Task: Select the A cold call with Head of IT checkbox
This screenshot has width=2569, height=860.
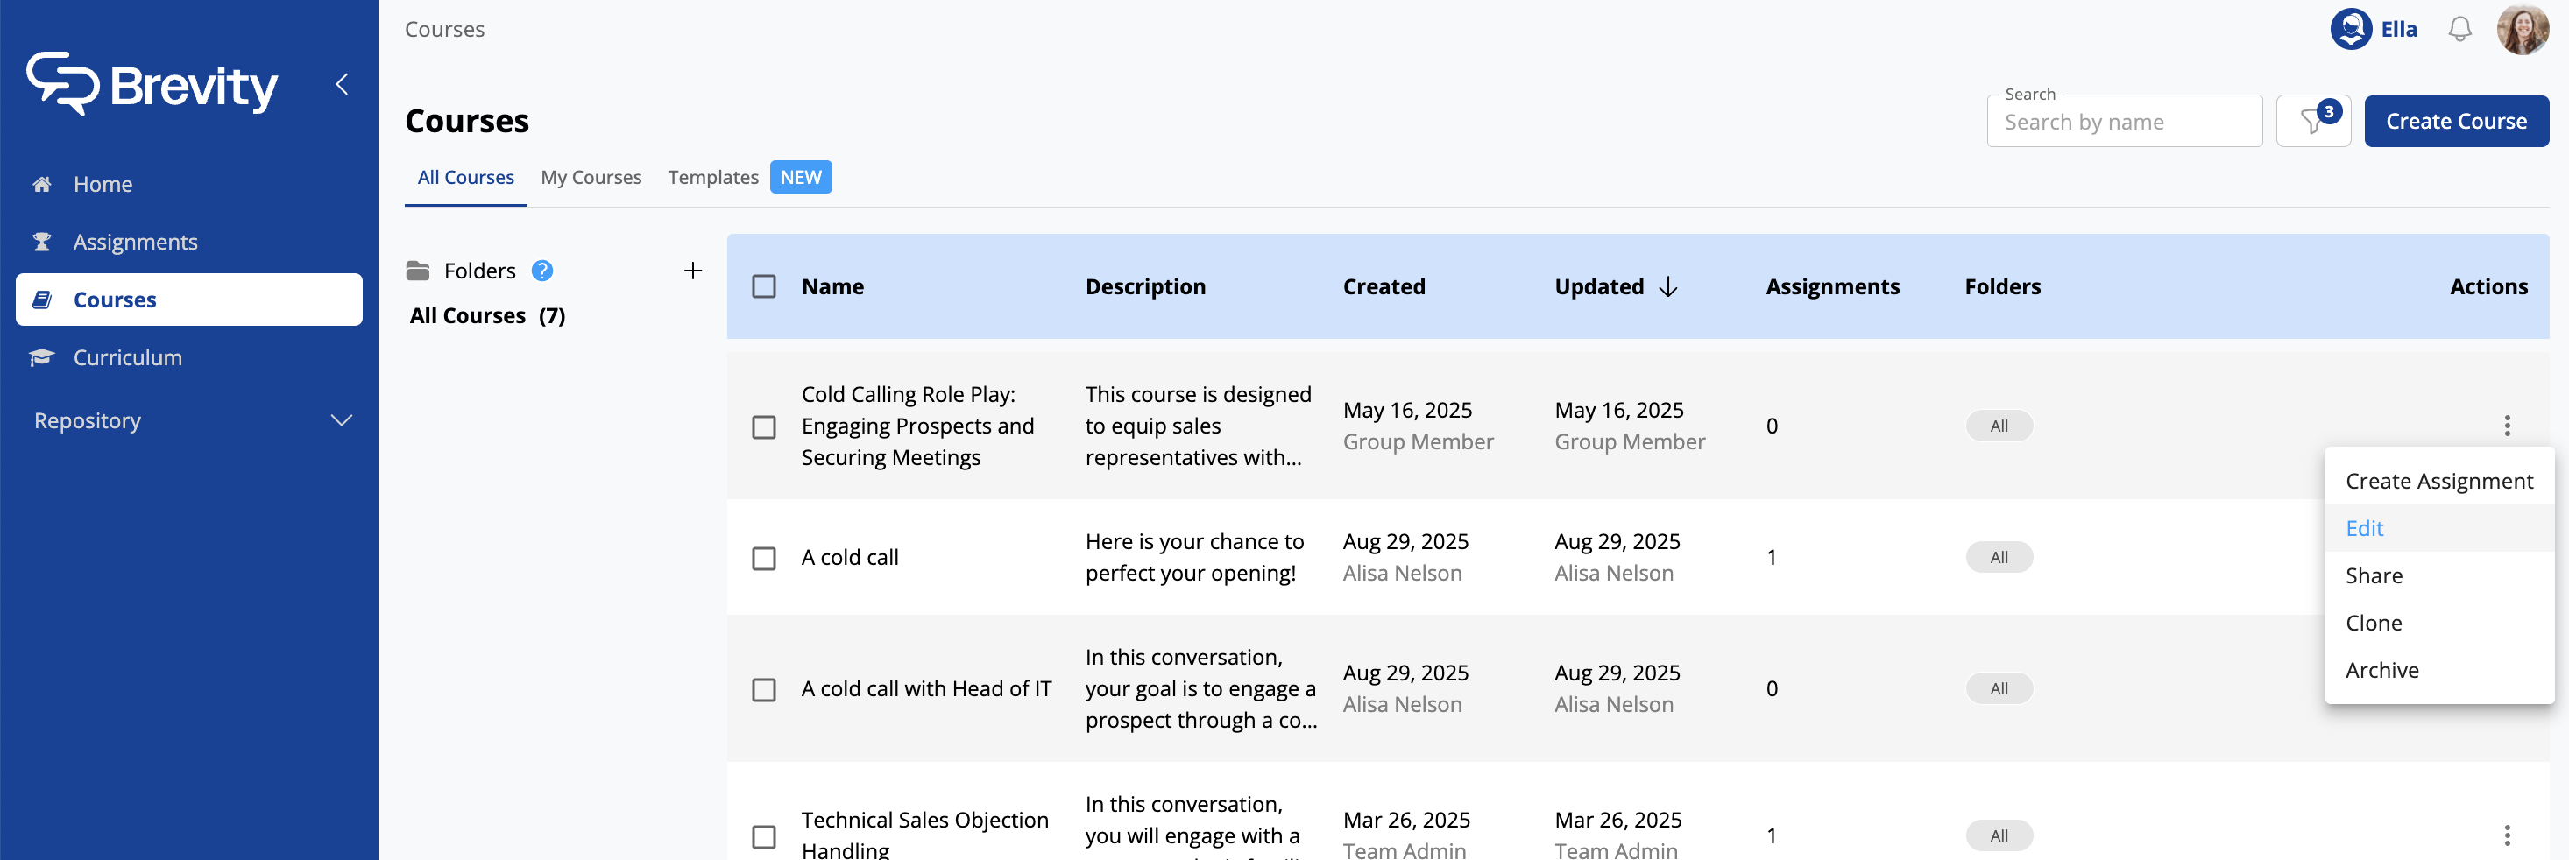Action: 764,689
